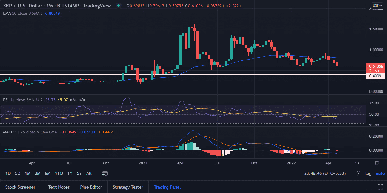Open the timezone selector showing UTC+5:30

tap(324, 173)
